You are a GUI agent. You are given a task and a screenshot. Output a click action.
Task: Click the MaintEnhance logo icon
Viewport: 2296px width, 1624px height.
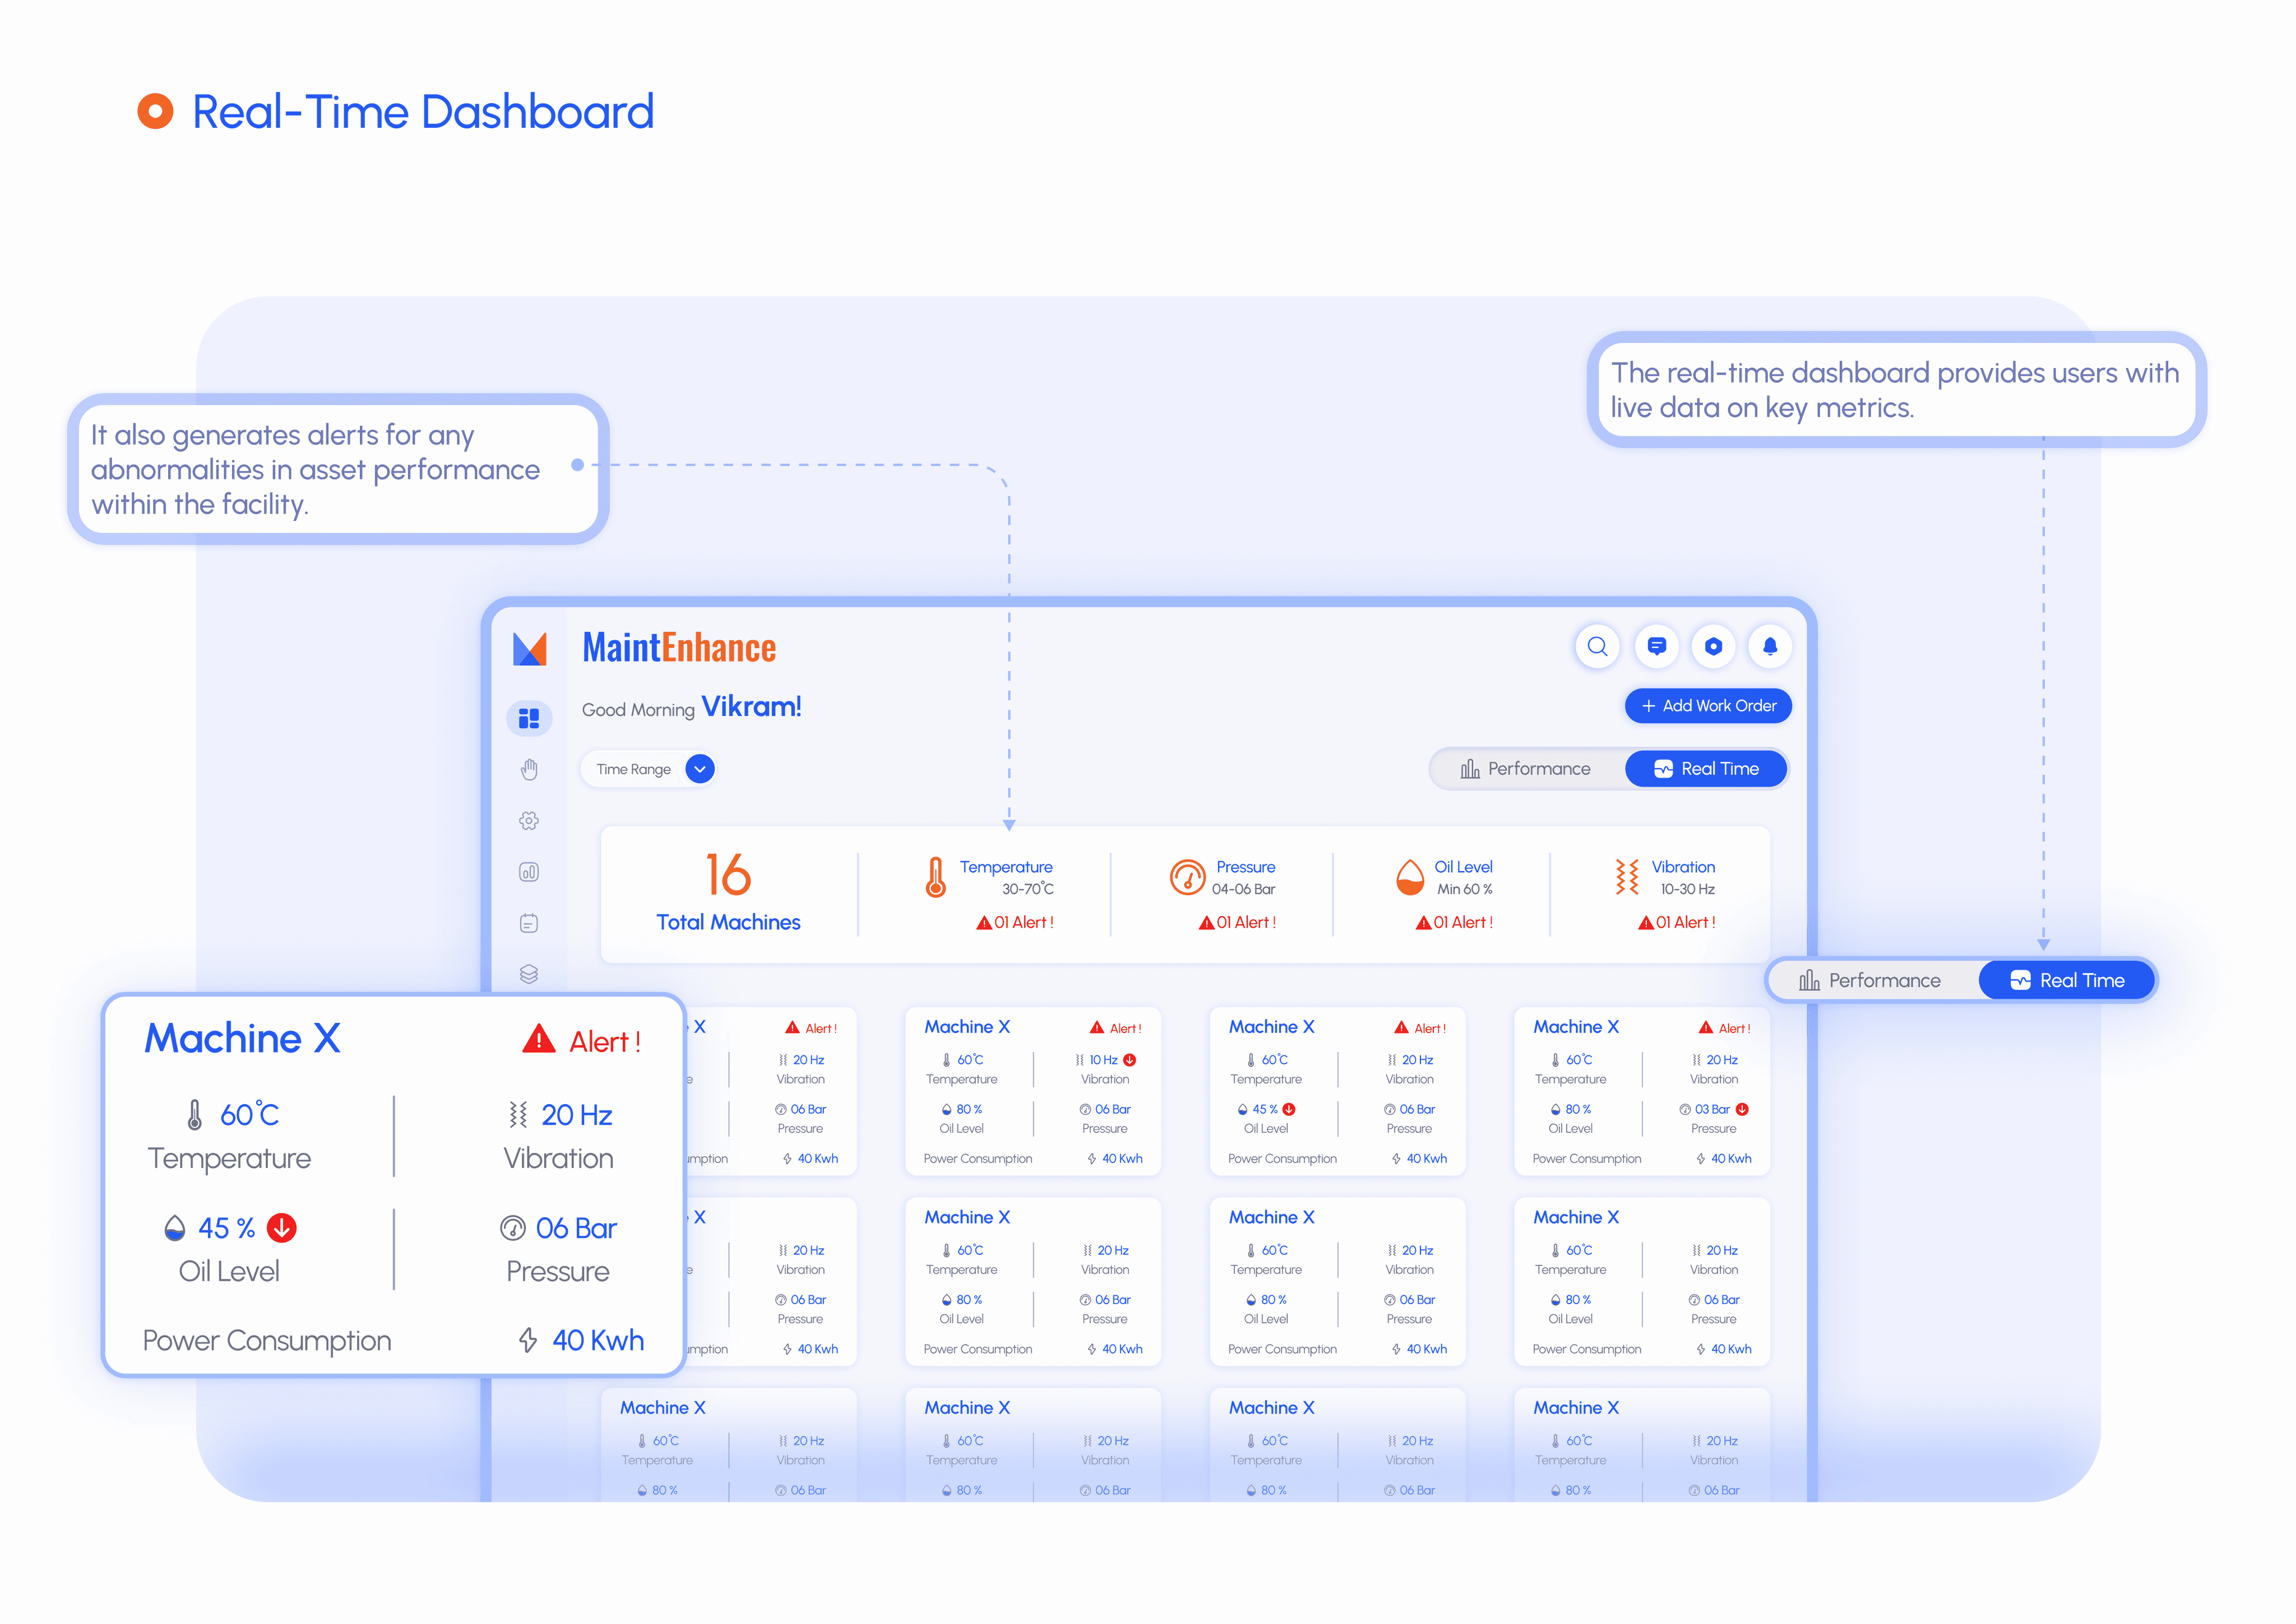click(529, 649)
